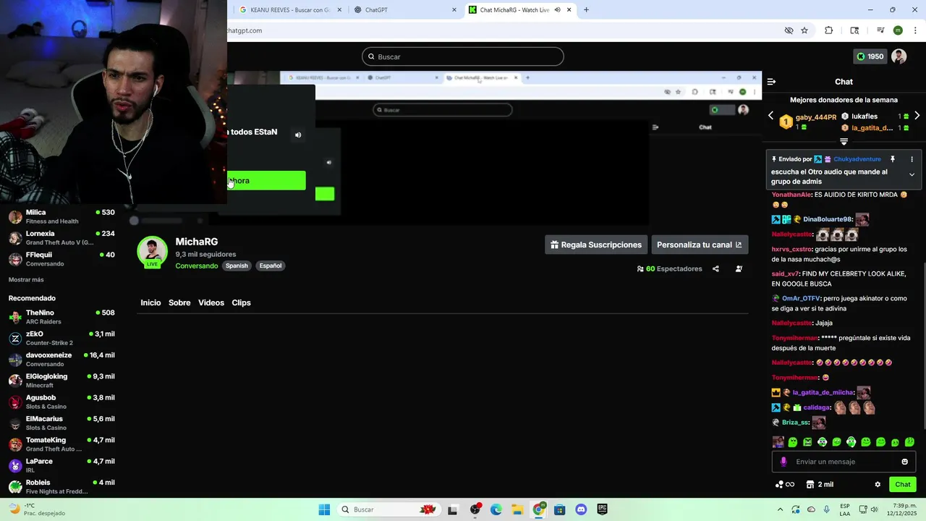Open ElGlogloking recommended channel
Image resolution: width=926 pixels, height=521 pixels.
[x=61, y=381]
